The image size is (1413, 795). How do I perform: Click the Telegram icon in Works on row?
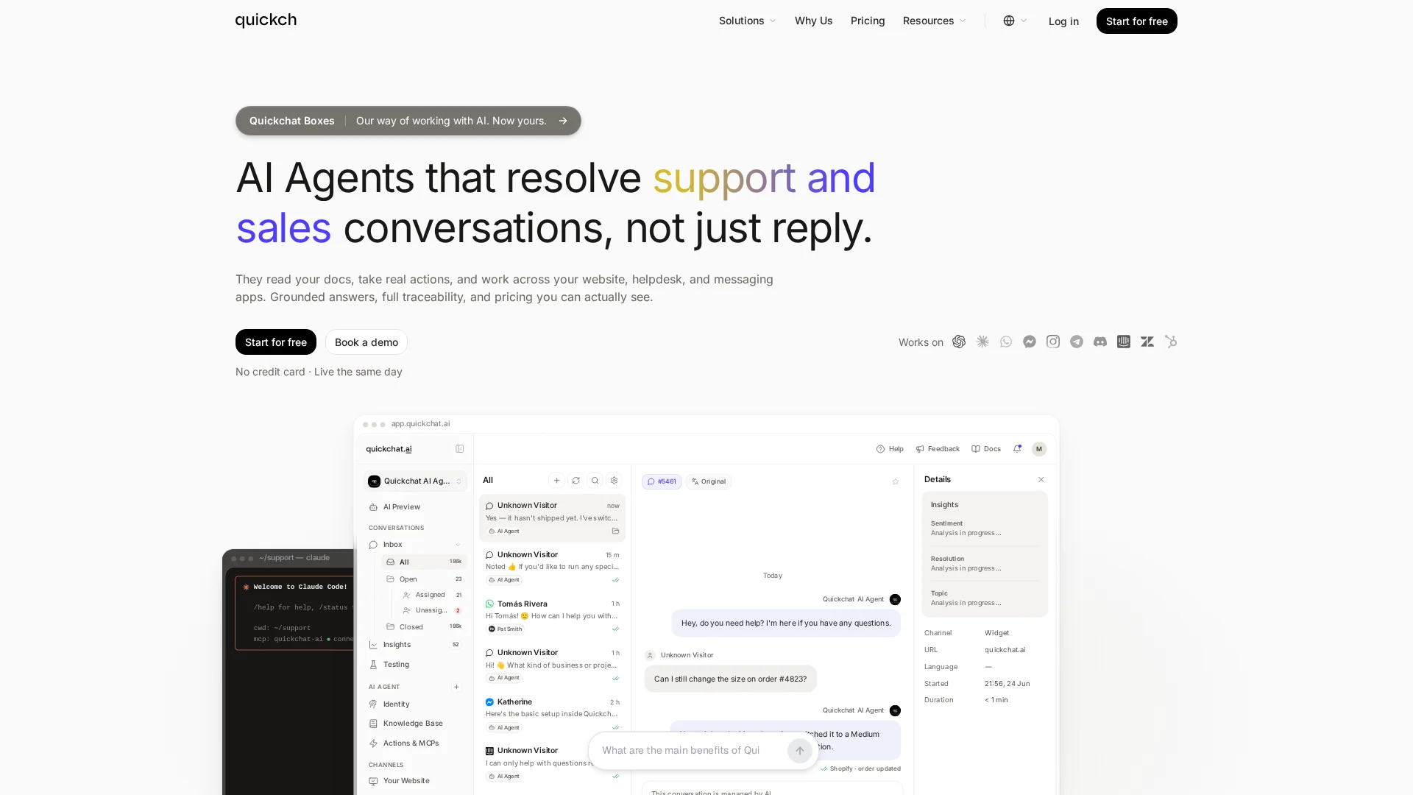(x=1077, y=342)
